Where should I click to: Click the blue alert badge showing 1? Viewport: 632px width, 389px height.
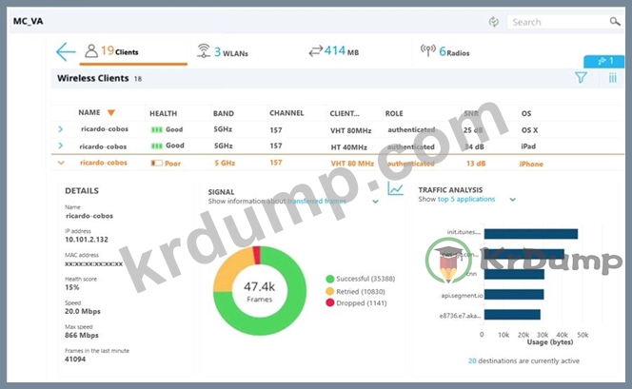click(603, 61)
